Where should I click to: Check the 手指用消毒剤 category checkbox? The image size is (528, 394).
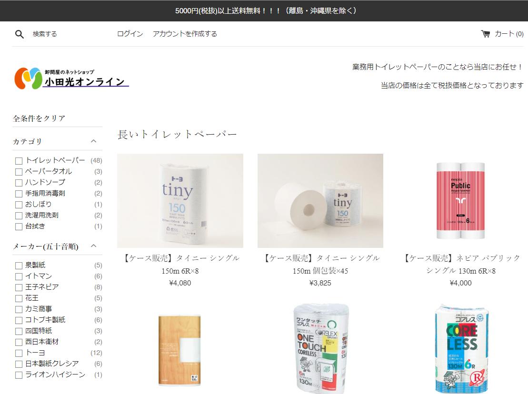coord(19,194)
